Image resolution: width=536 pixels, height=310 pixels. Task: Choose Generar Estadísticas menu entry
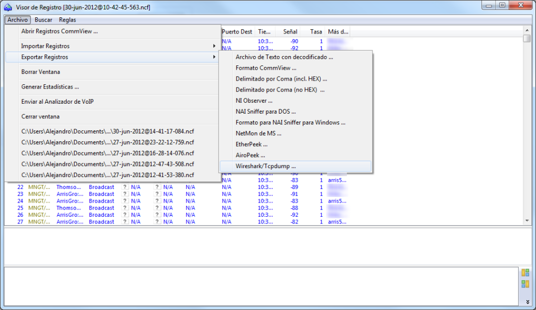113,87
